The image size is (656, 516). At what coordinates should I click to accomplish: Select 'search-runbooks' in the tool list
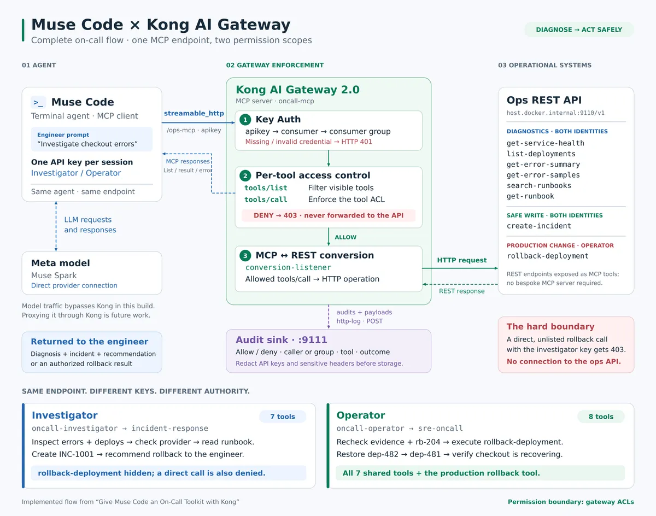coord(539,185)
